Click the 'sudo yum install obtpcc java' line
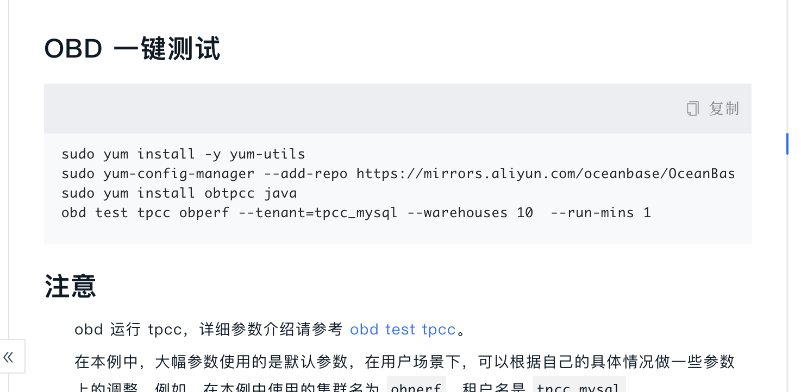This screenshot has width=801, height=392. pos(179,193)
